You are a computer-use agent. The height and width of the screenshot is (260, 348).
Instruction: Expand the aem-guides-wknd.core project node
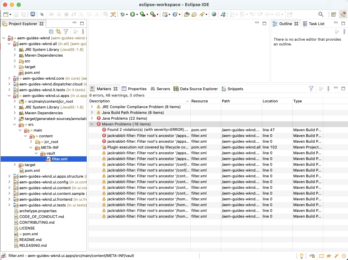9,78
